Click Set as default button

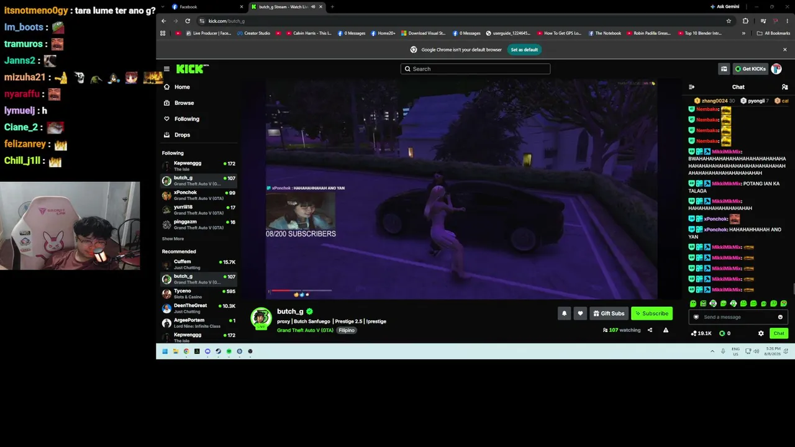pos(524,50)
